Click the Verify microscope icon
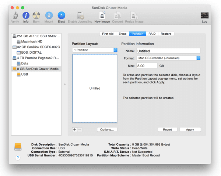Screen dimensions: 221x176 15,16
